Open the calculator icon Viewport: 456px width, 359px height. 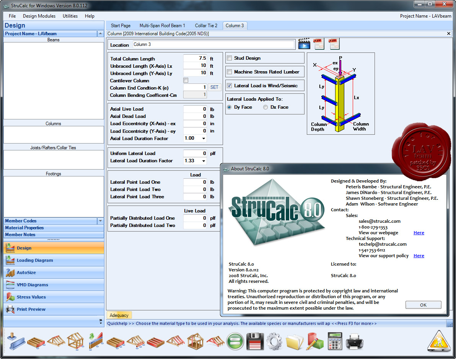[334, 341]
